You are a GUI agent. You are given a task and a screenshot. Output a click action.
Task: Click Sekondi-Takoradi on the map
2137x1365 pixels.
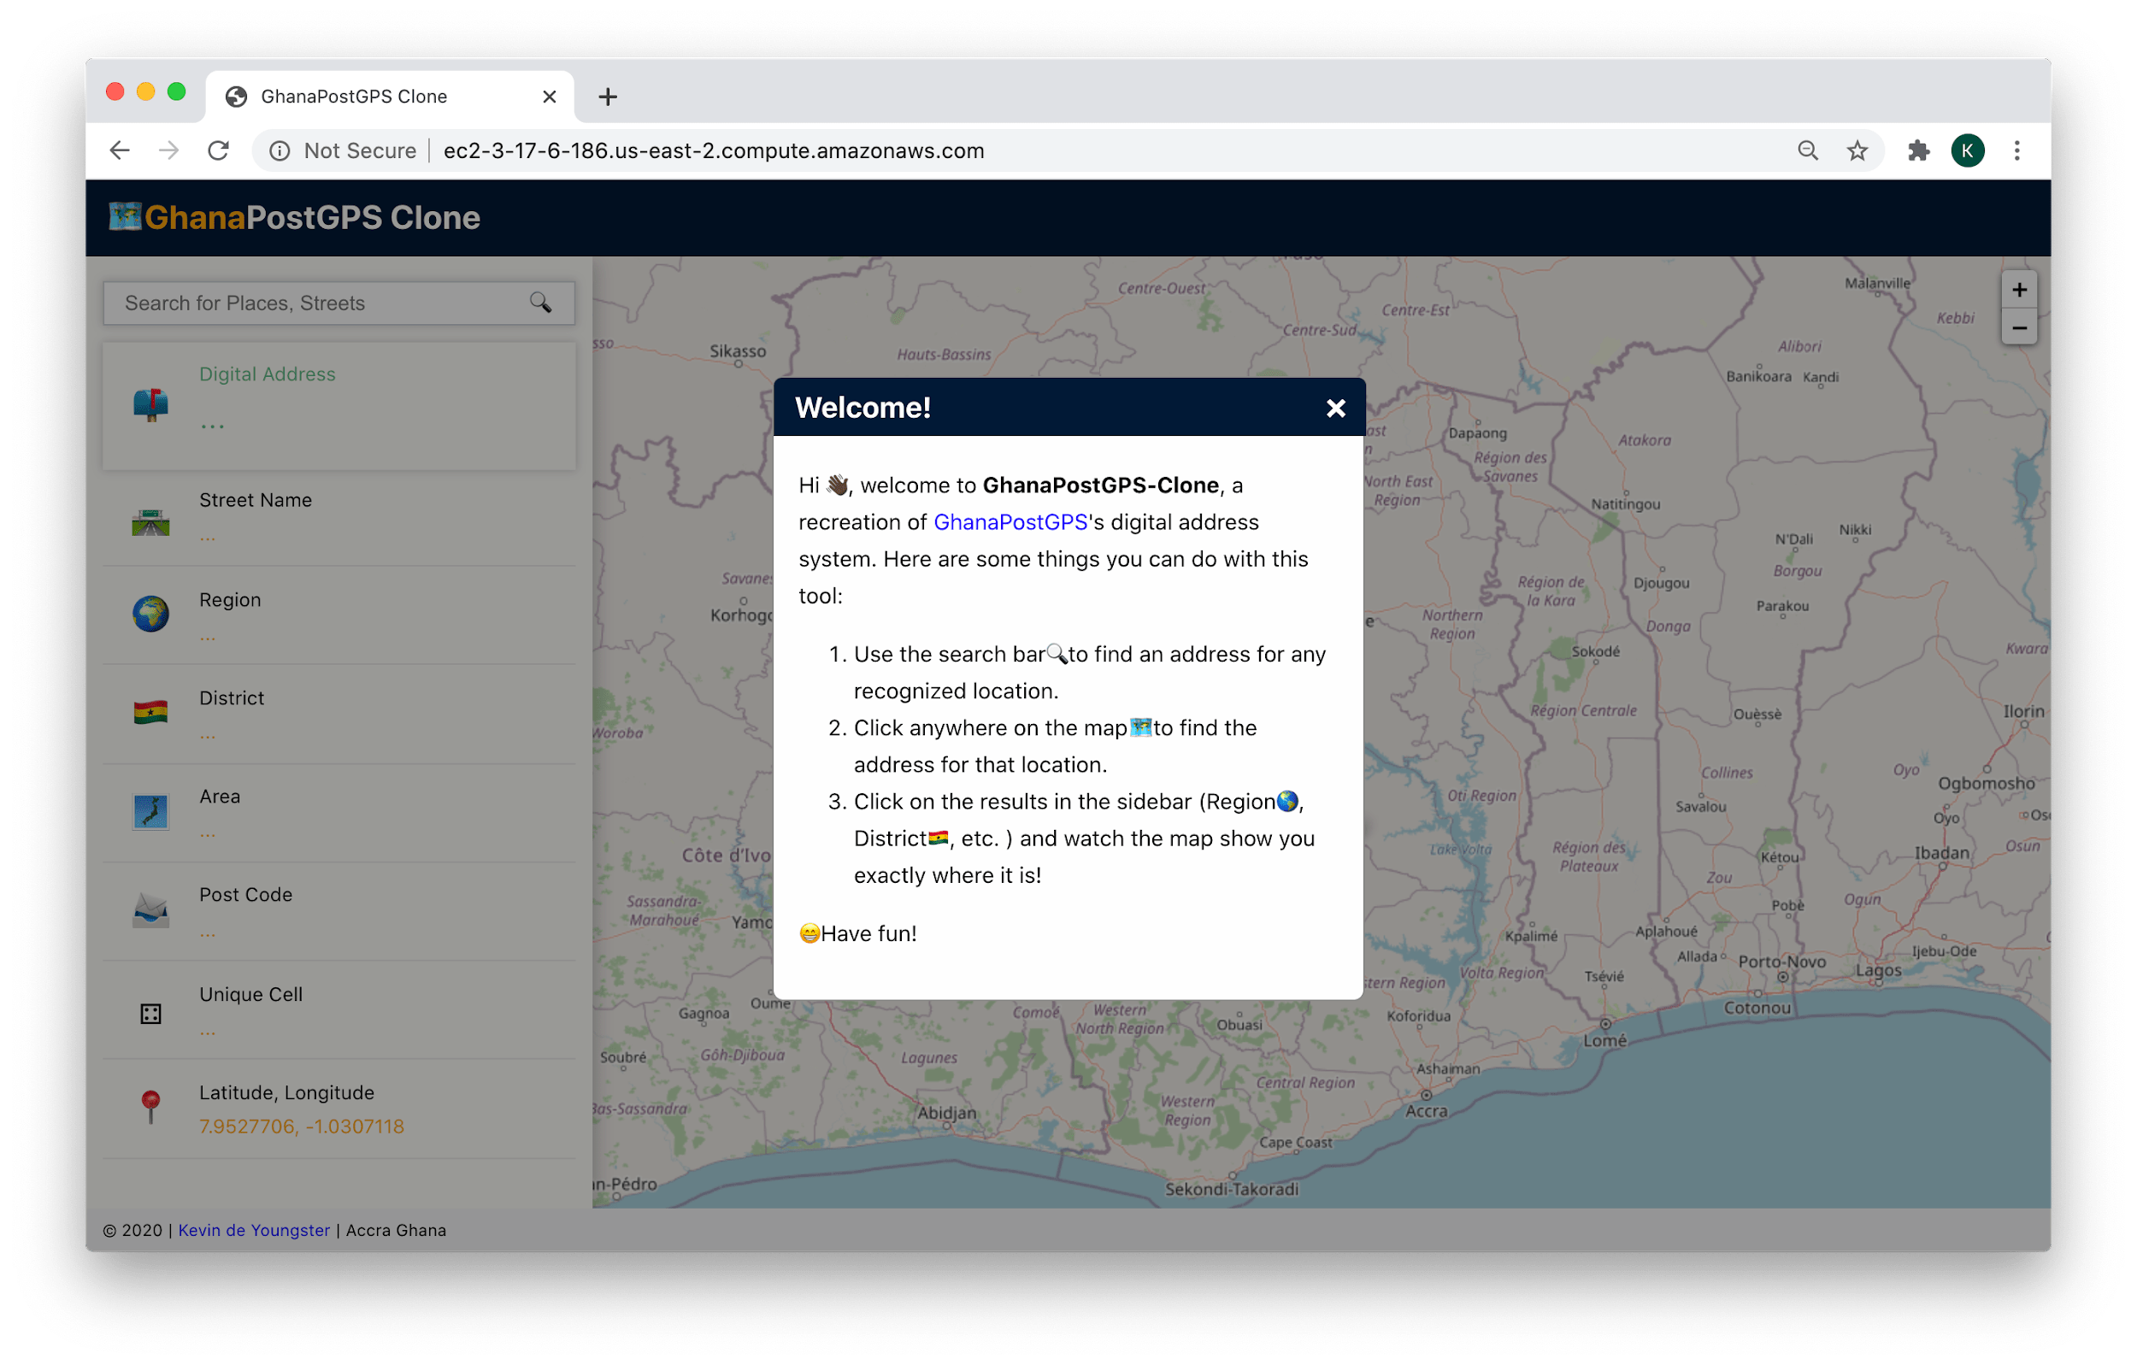click(1232, 1189)
